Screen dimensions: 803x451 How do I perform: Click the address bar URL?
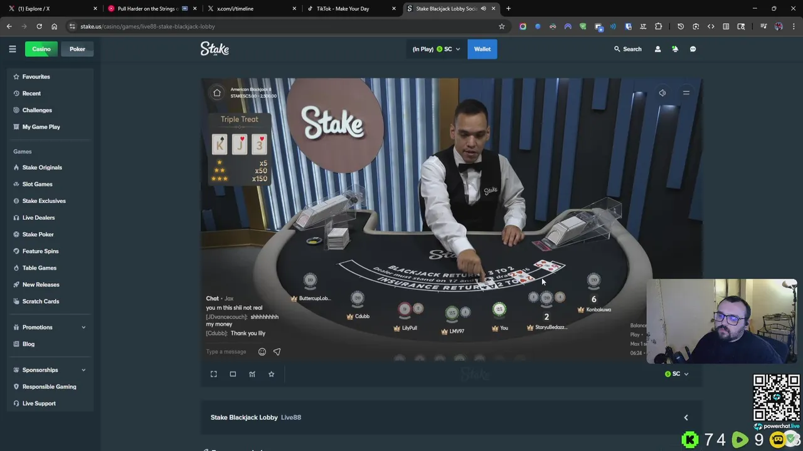point(147,26)
